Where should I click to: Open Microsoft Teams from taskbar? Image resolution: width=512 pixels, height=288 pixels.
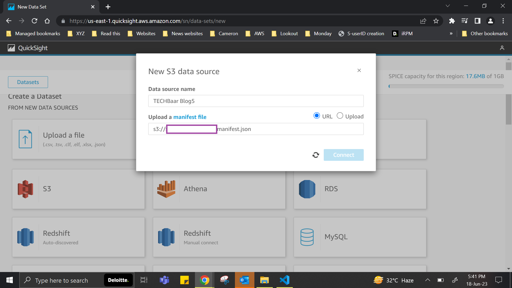pyautogui.click(x=164, y=280)
